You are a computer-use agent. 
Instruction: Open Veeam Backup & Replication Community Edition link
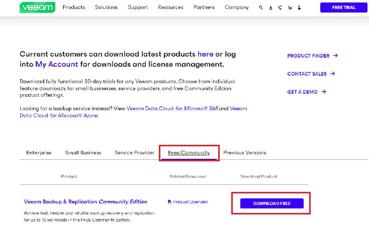[85, 202]
